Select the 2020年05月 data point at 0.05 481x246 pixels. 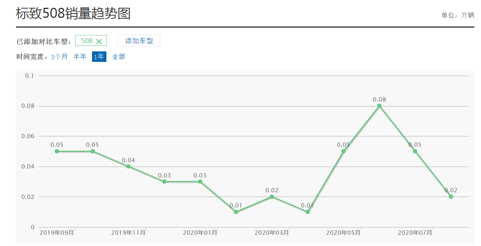point(343,151)
